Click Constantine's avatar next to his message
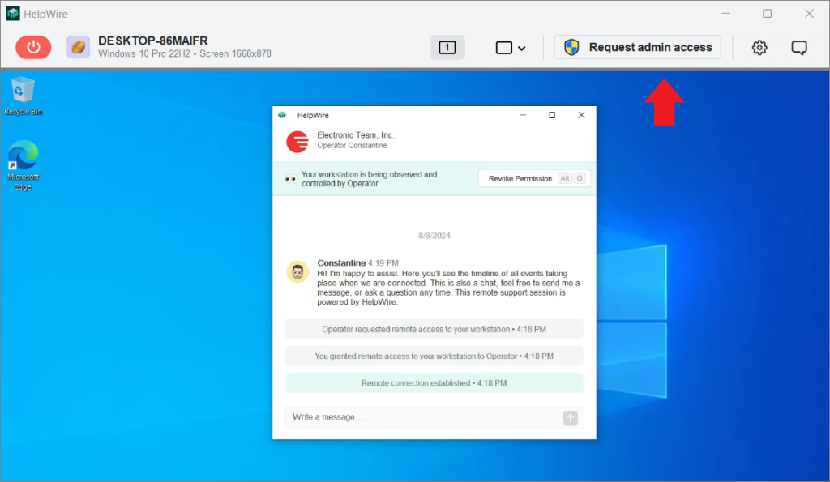 297,271
